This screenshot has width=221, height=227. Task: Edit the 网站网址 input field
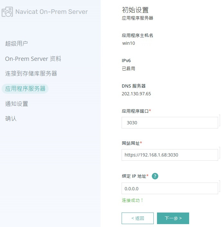click(x=170, y=155)
